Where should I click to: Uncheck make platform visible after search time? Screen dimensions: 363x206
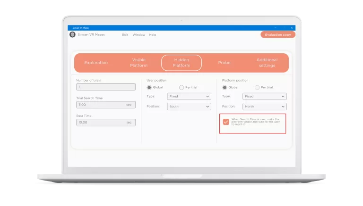pyautogui.click(x=226, y=122)
